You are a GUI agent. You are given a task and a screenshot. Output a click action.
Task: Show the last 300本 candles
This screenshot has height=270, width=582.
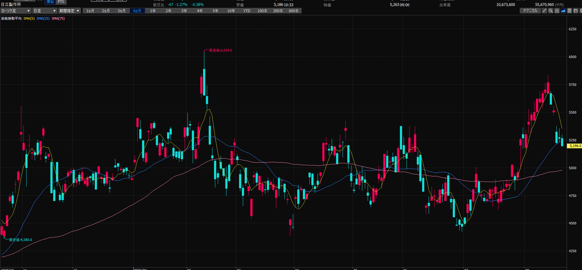[x=278, y=11]
